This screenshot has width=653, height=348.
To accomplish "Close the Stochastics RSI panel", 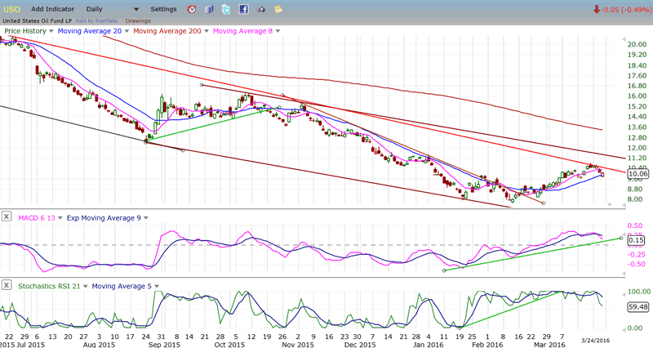I will [x=7, y=286].
